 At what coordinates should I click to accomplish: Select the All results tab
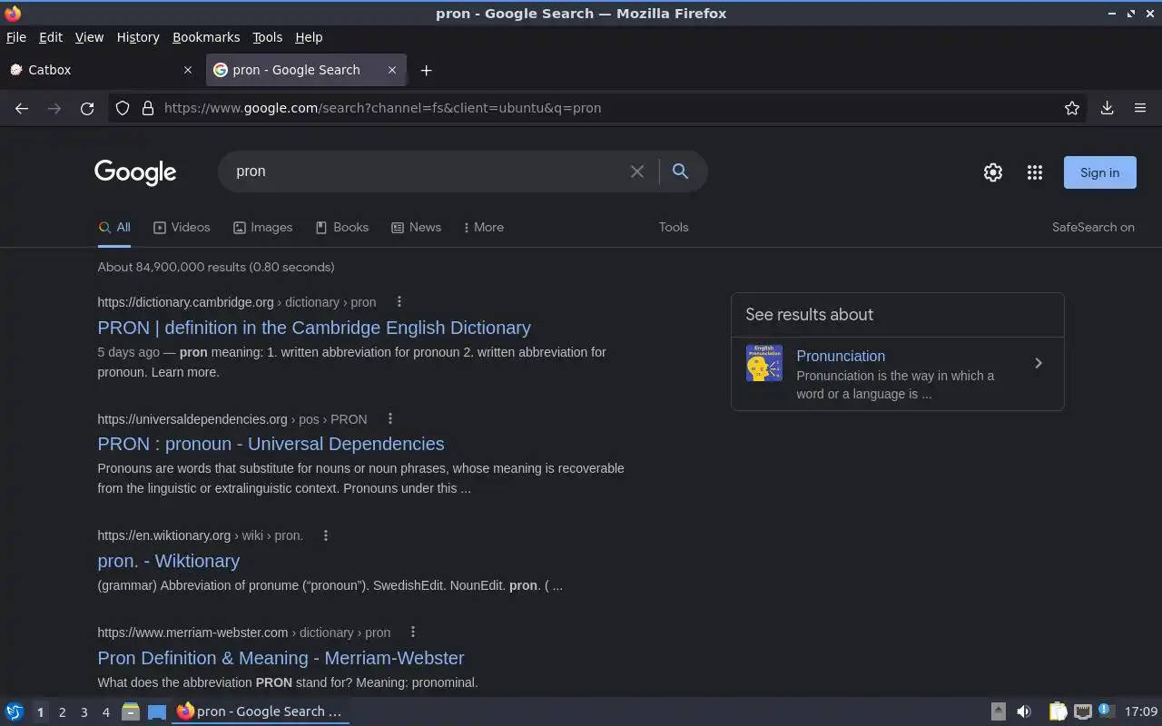[x=114, y=228]
